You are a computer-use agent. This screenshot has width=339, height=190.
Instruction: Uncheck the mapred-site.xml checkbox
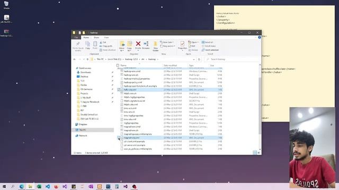[x=119, y=138]
